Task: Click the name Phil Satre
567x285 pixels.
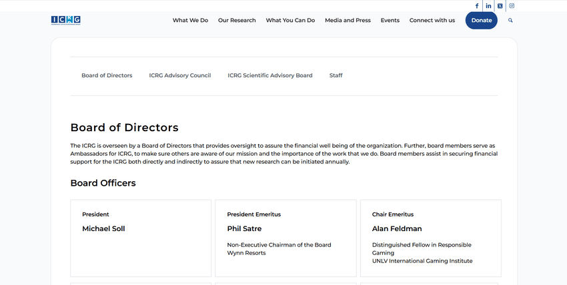Action: [244, 228]
